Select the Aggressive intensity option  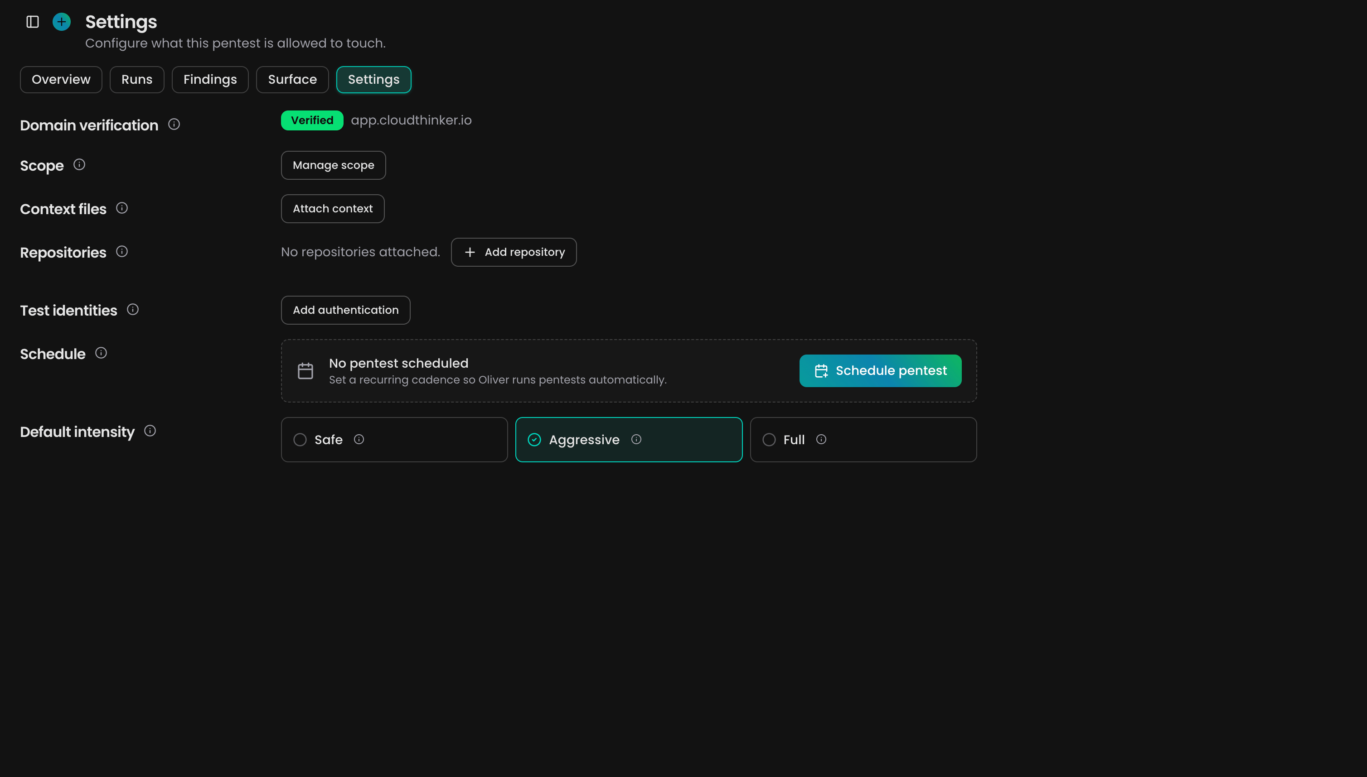point(629,440)
